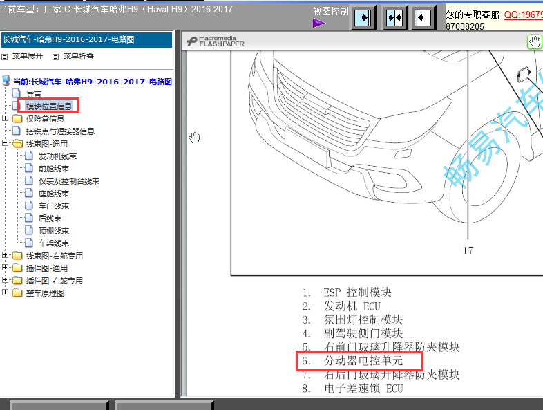This screenshot has height=410, width=543.
Task: Click the expand-right view control button
Action: (x=363, y=17)
